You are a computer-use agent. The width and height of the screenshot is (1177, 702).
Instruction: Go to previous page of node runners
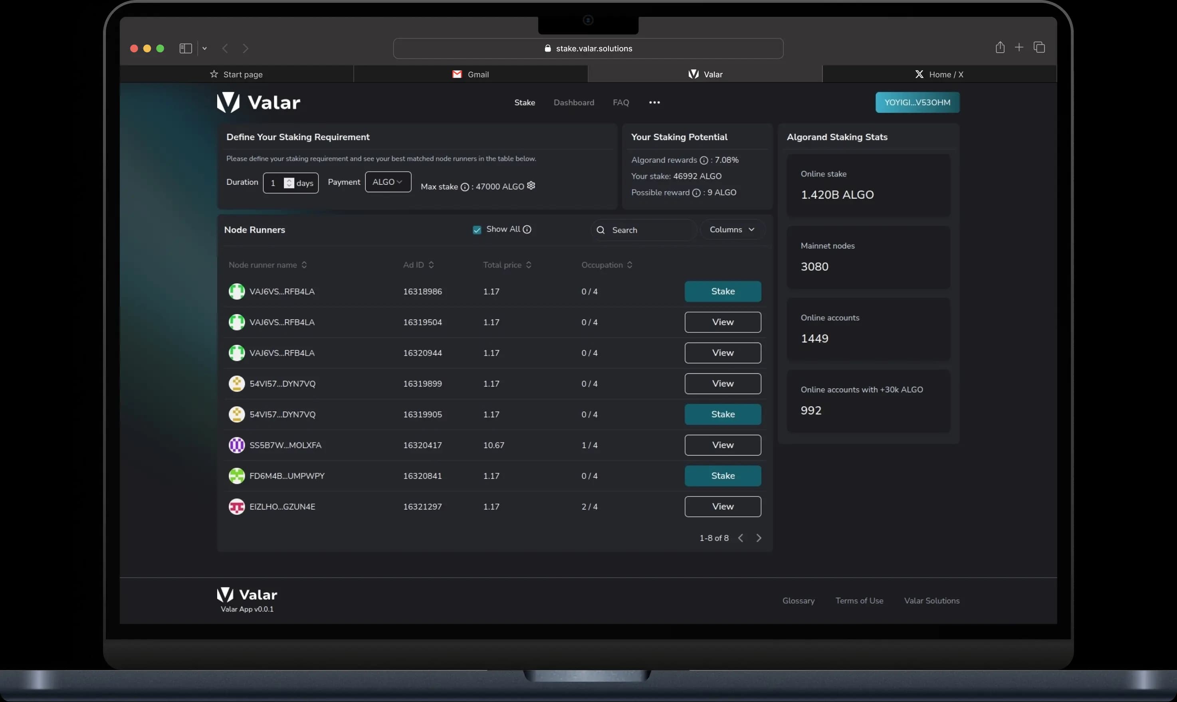pyautogui.click(x=741, y=538)
